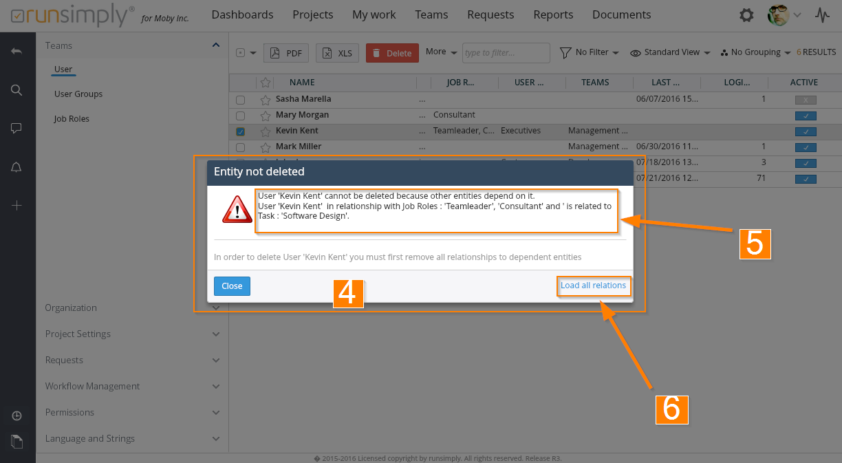The image size is (842, 463).
Task: Click the type to filter field
Action: 506,53
